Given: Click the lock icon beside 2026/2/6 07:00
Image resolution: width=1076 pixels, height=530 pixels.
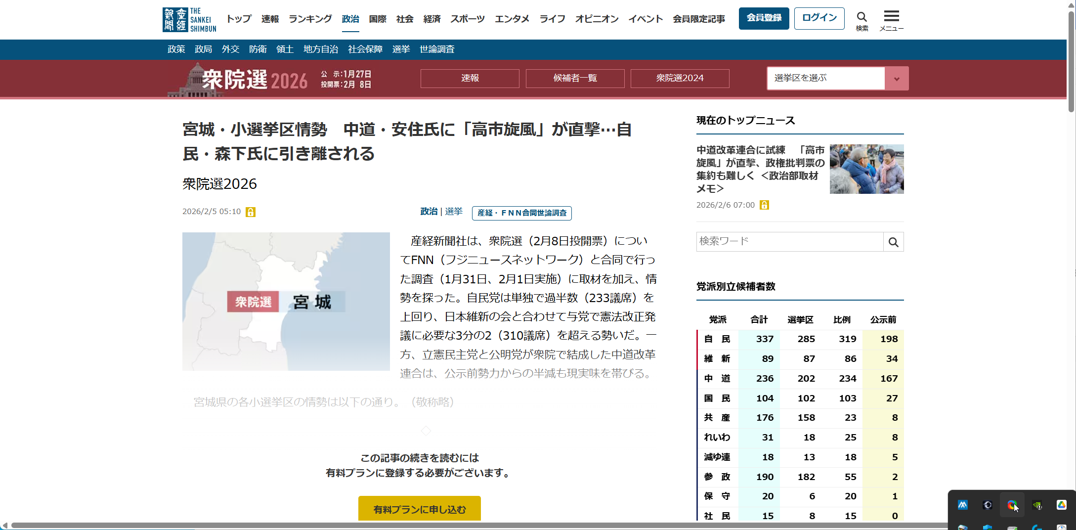Looking at the screenshot, I should 765,205.
